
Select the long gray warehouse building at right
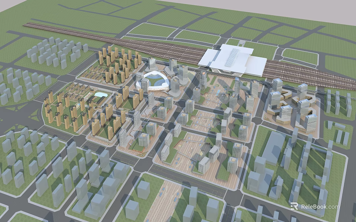click(x=273, y=148)
